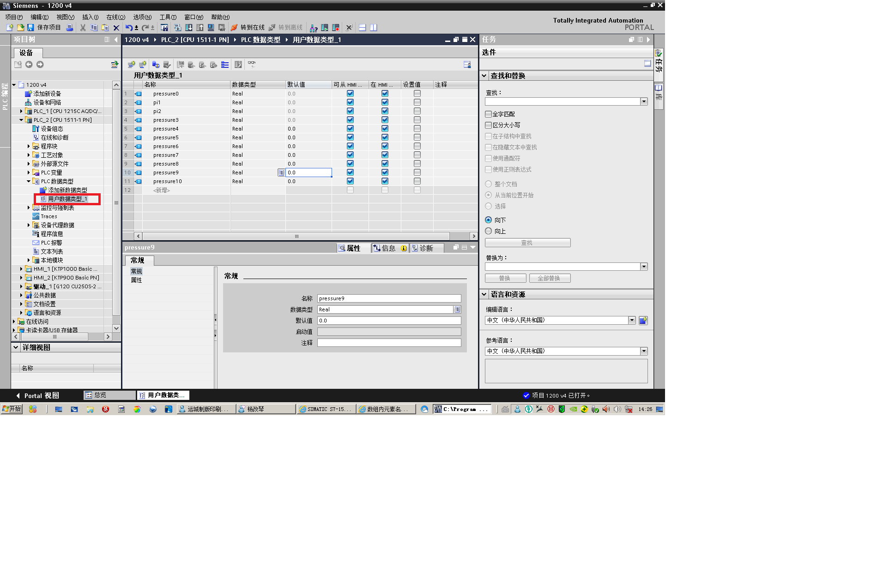
Task: Toggle HMI accessible checkbox for pressure0
Action: [x=350, y=94]
